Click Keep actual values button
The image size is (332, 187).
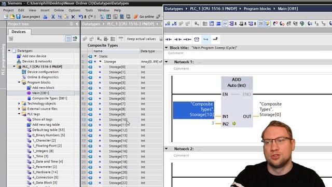[x=142, y=39]
